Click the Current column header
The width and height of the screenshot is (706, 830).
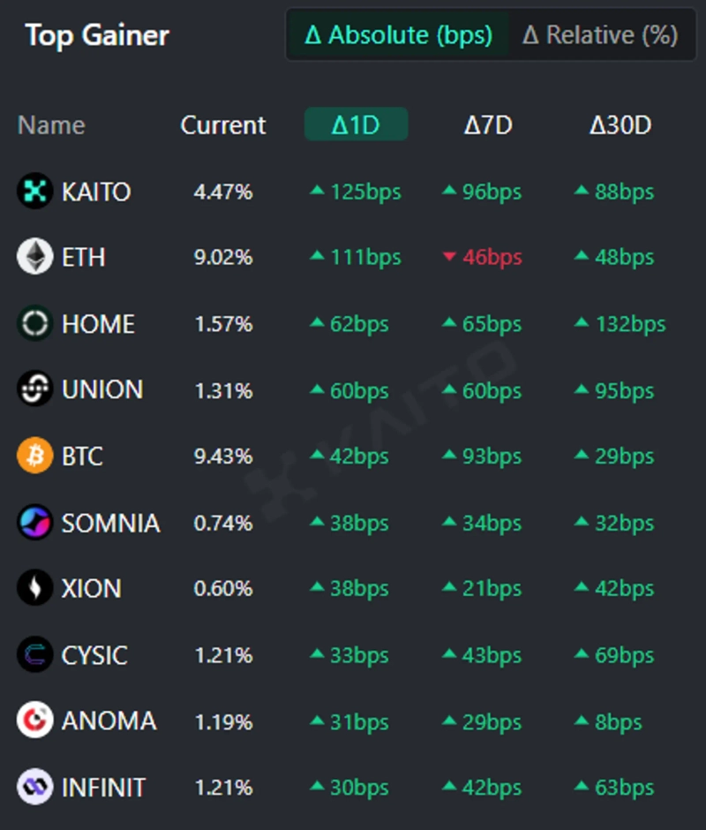coord(223,124)
